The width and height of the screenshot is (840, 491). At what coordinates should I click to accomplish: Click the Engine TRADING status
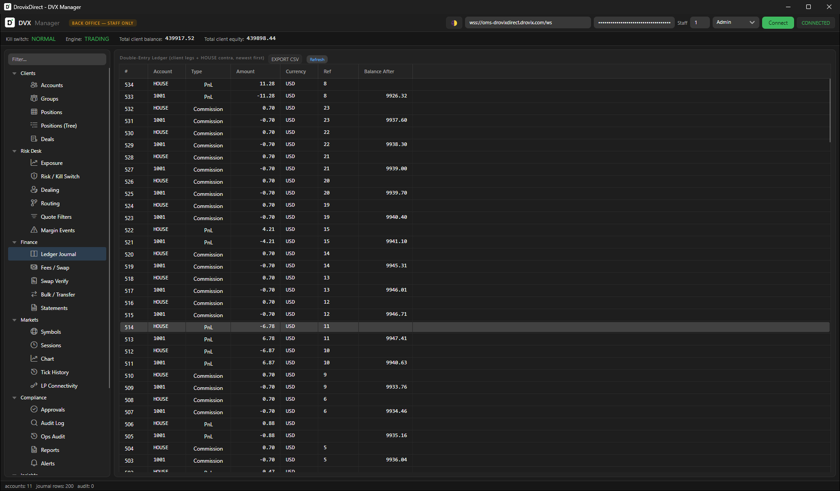(x=97, y=39)
